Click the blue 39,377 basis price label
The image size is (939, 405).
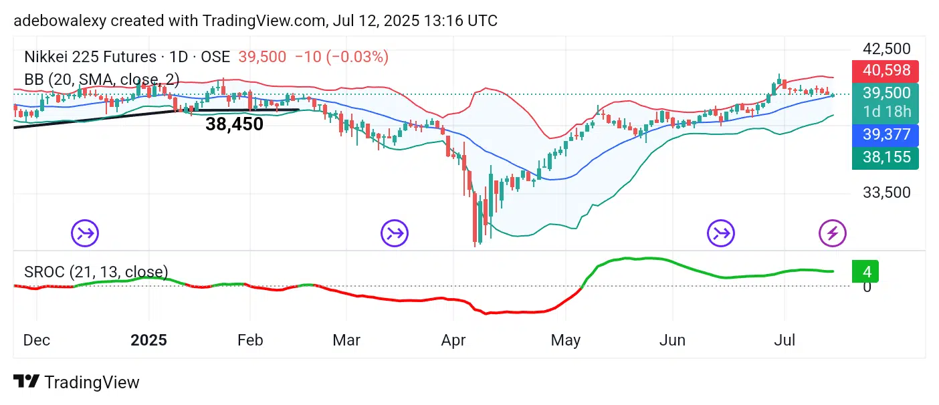885,135
